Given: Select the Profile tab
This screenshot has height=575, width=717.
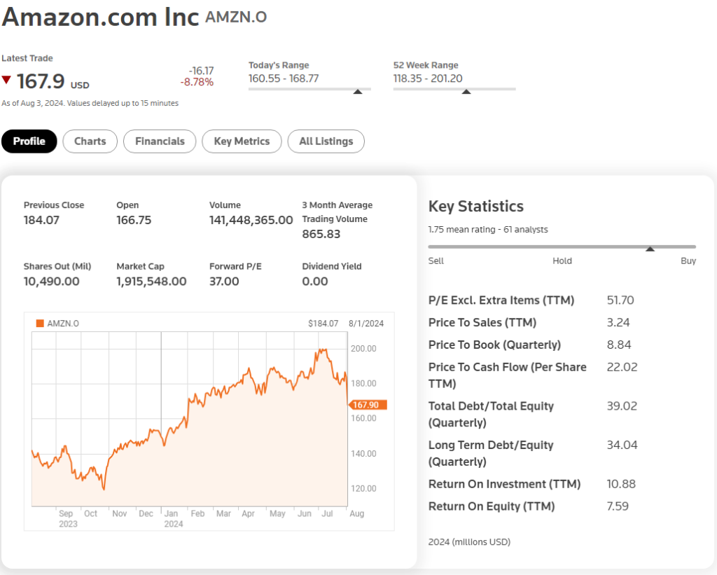Looking at the screenshot, I should click(29, 141).
